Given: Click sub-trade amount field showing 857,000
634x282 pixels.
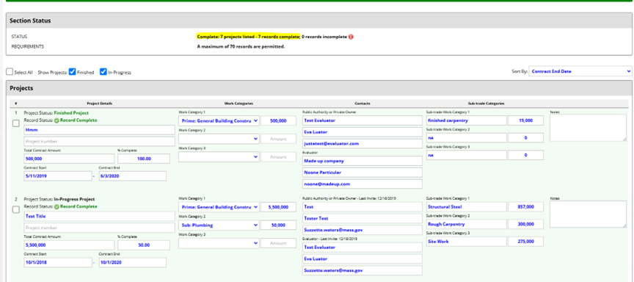Looking at the screenshot, I should pyautogui.click(x=525, y=207).
